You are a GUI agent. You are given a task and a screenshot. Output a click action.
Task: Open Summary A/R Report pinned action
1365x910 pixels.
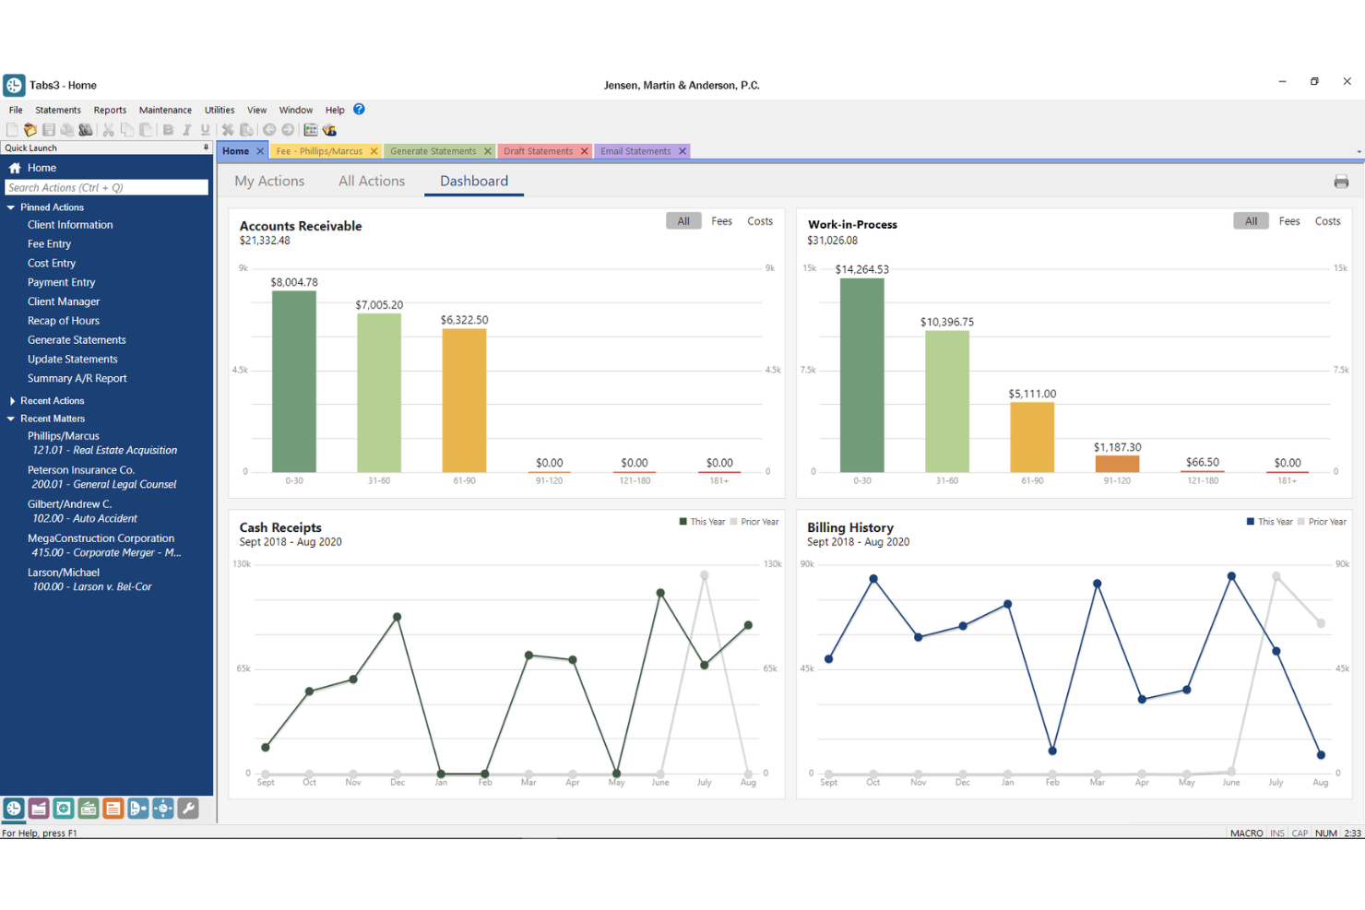click(x=77, y=379)
